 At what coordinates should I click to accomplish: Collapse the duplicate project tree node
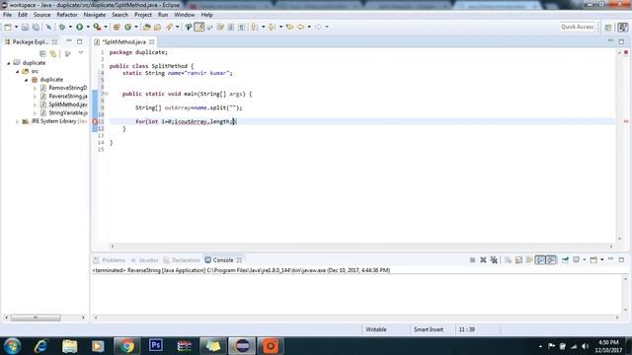9,63
